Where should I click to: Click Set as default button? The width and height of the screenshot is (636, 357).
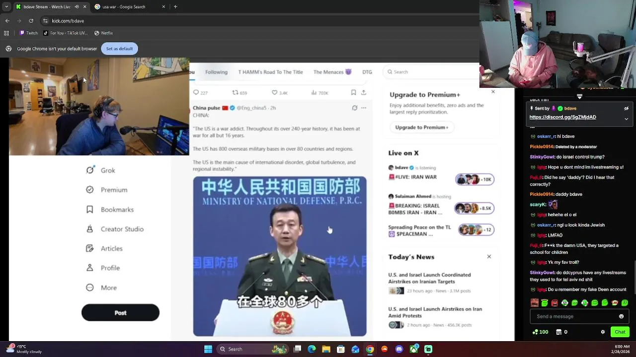[119, 49]
